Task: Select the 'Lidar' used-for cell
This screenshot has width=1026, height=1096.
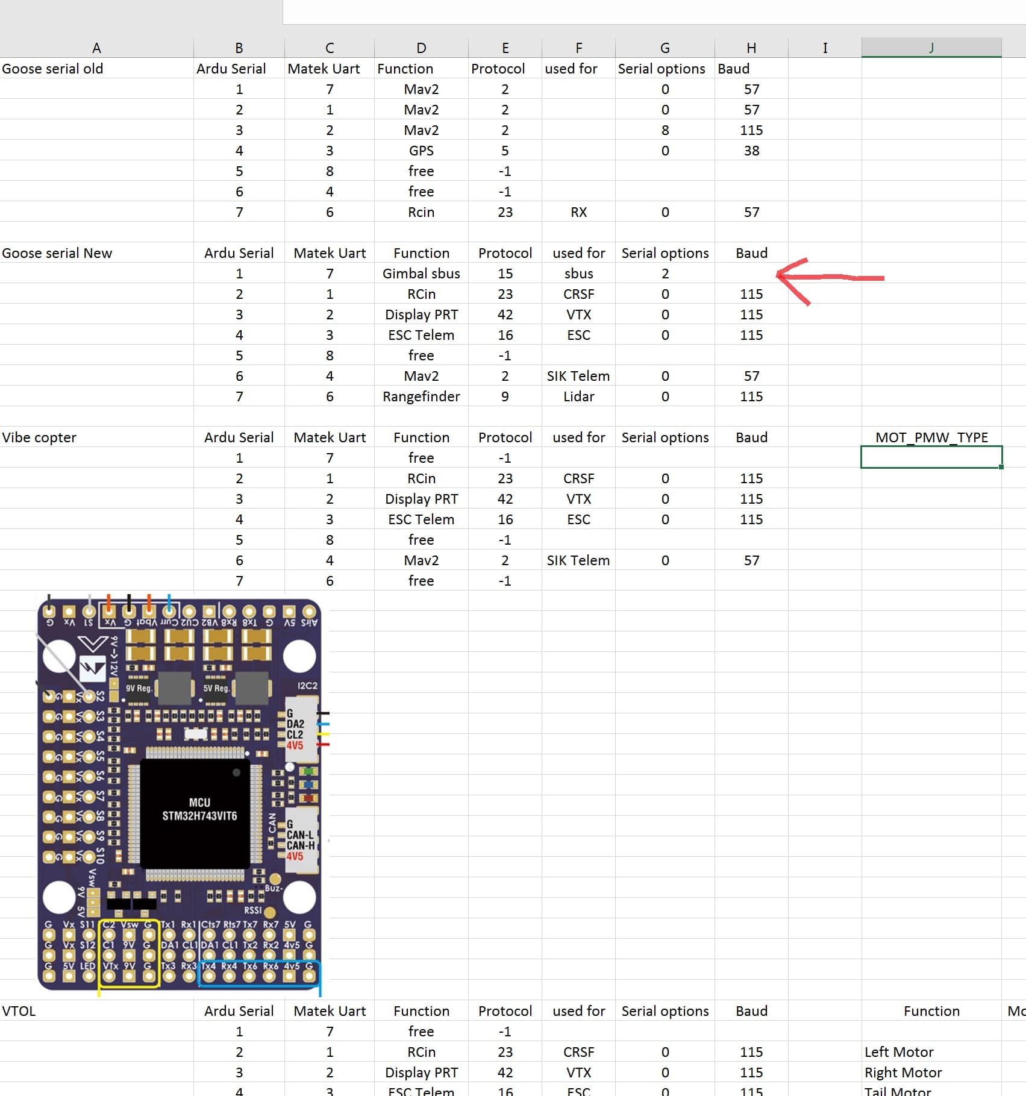Action: coord(578,396)
